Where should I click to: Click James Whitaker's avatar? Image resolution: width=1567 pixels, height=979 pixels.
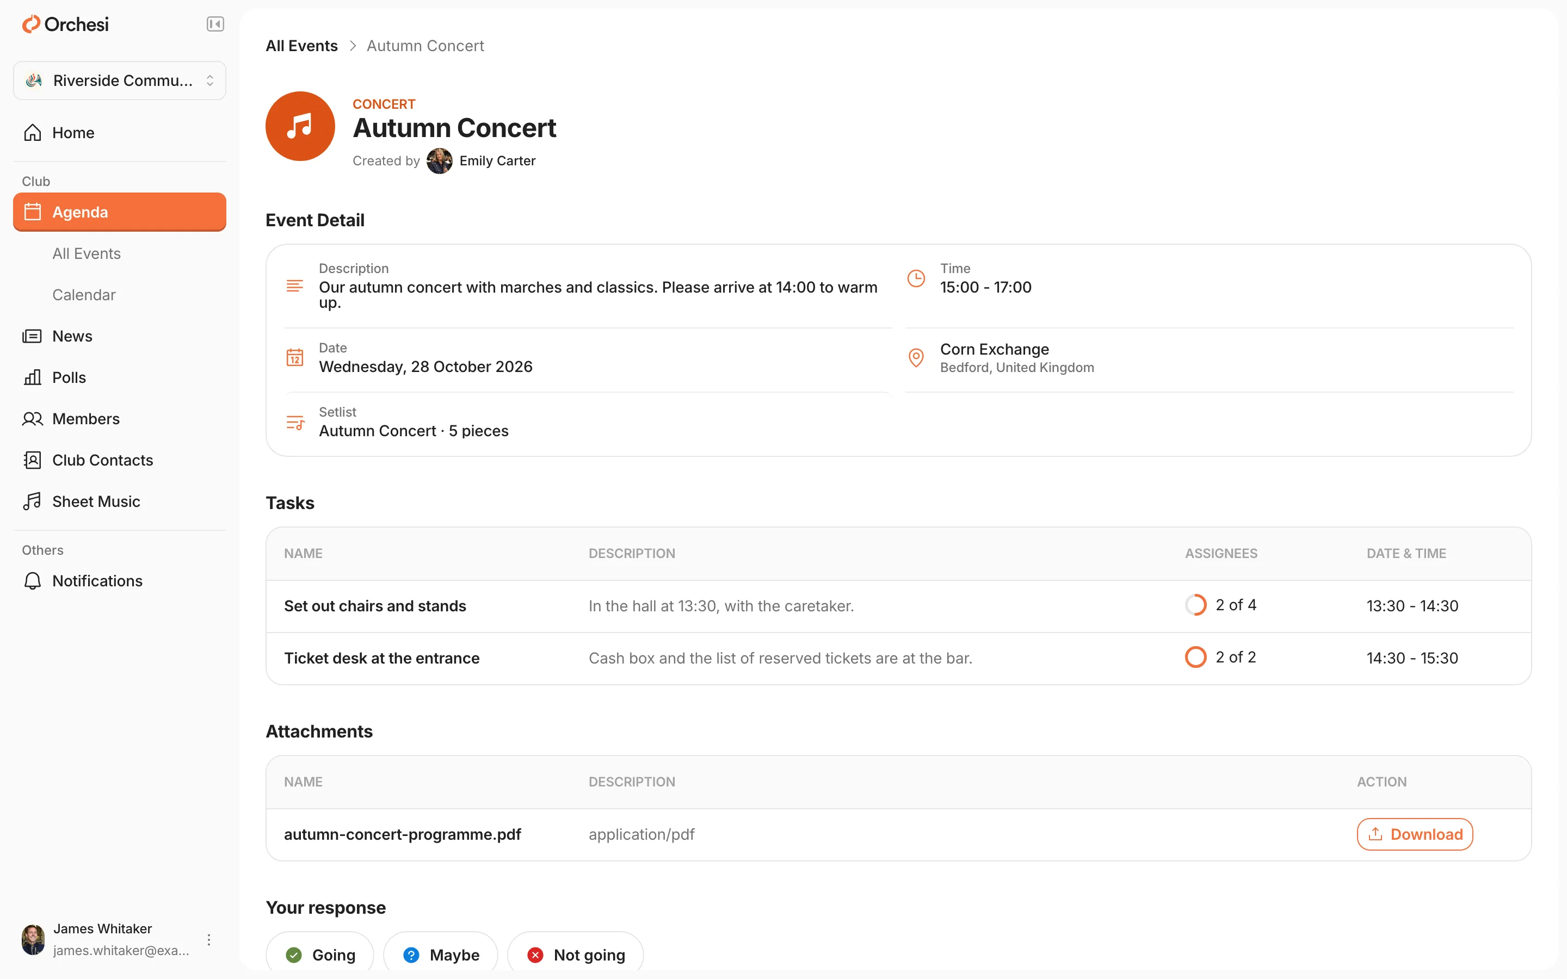[x=33, y=939]
